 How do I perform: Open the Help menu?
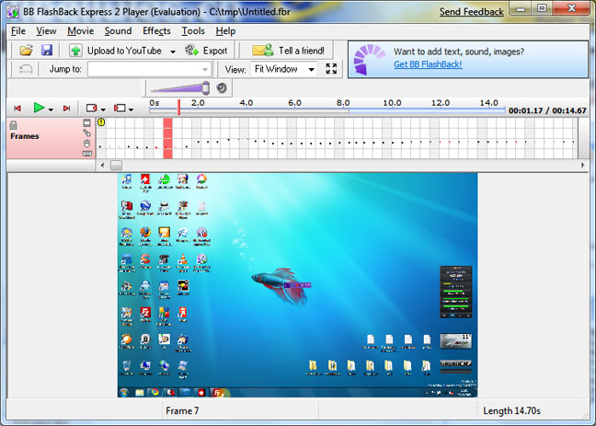[225, 30]
